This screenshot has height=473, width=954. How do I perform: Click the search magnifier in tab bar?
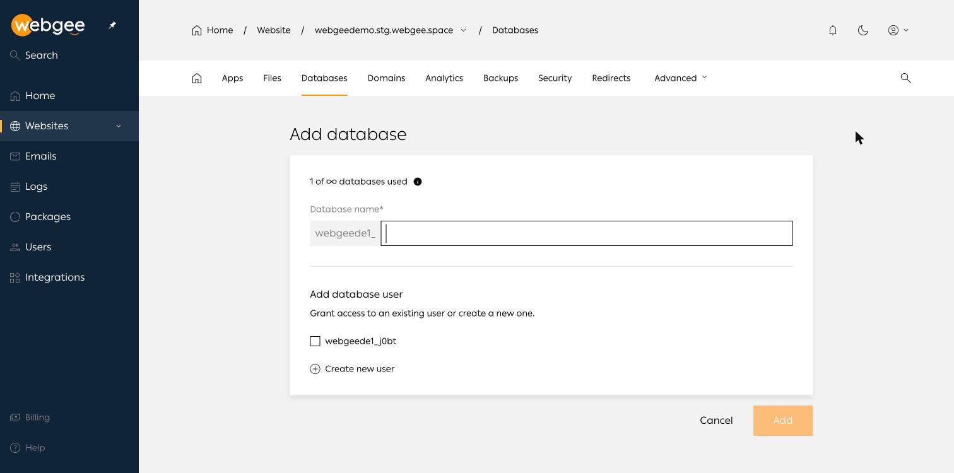coord(906,78)
